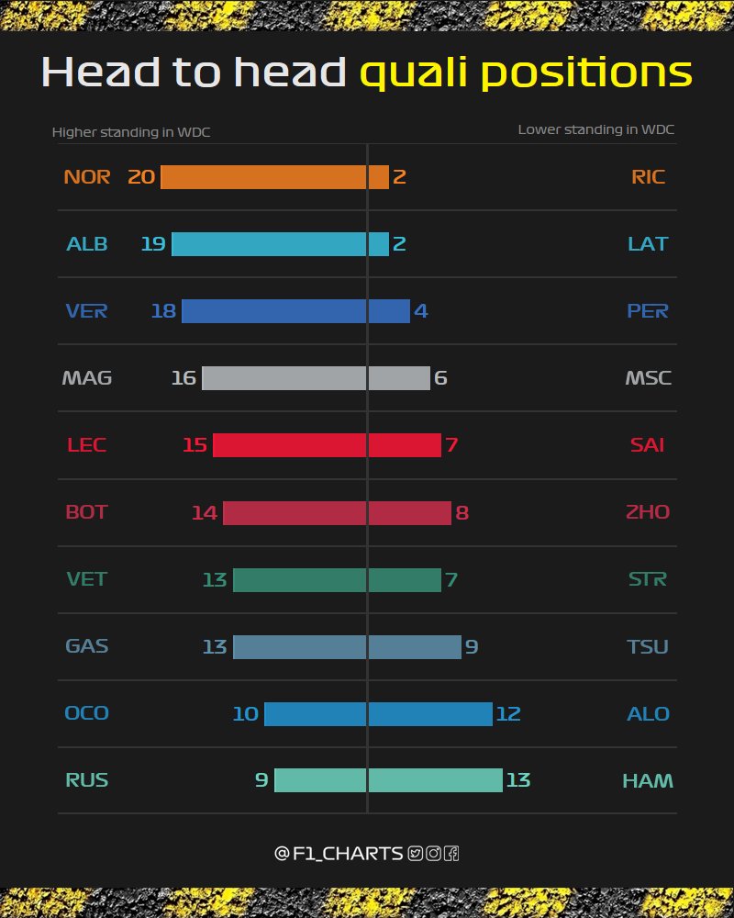Select the red LEC bar showing 15

pos(289,445)
